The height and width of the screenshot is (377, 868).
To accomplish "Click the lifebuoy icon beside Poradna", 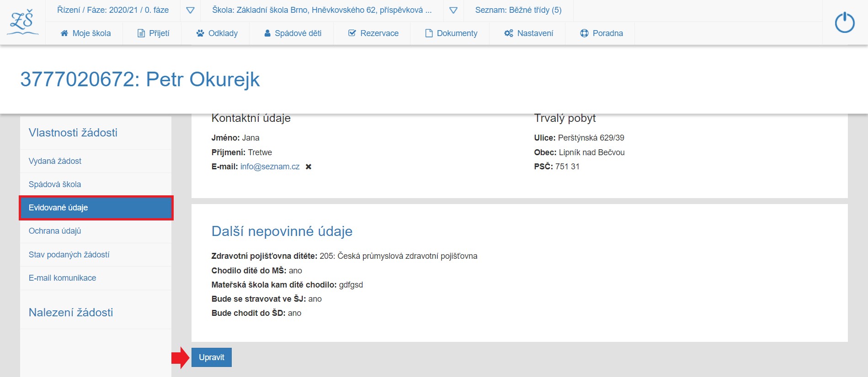I will (x=584, y=33).
